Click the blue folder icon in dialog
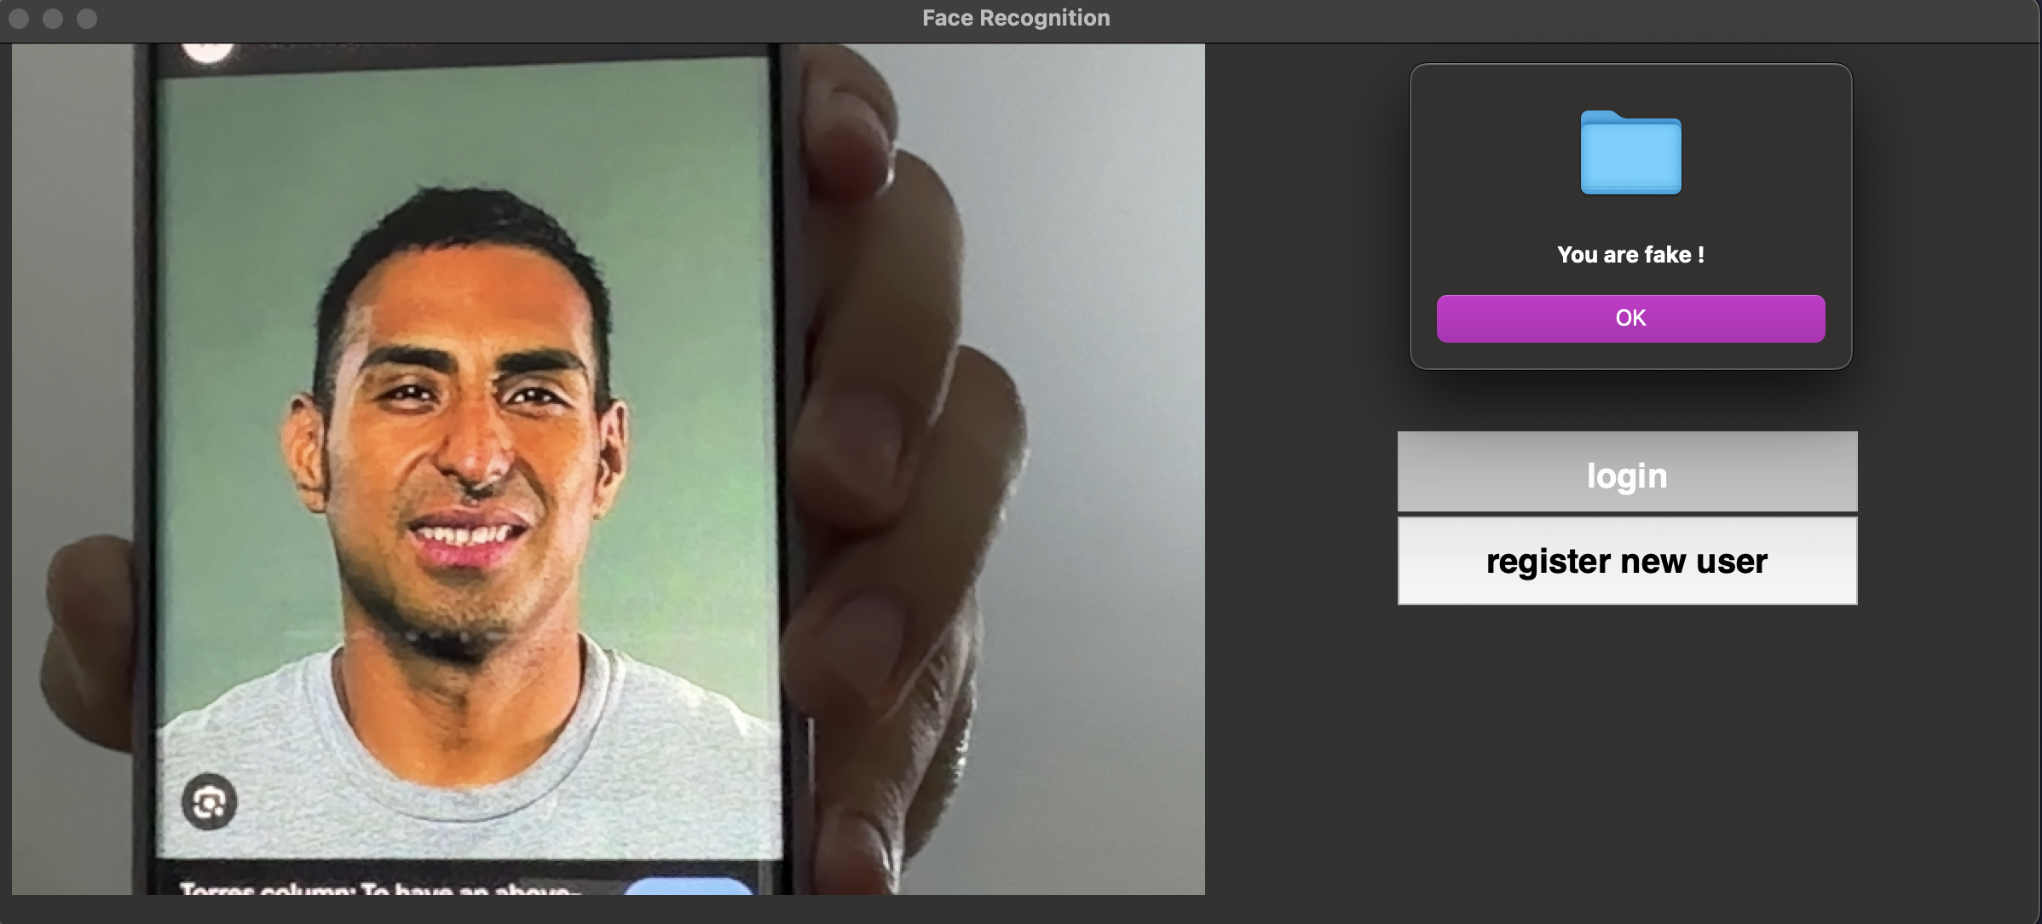This screenshot has height=924, width=2042. click(1630, 153)
